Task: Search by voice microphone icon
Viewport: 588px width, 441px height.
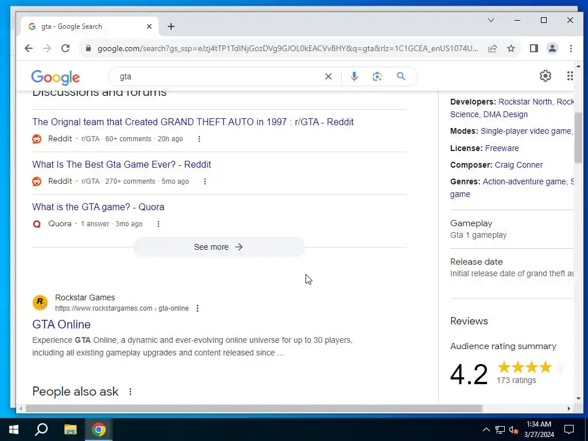Action: 354,76
